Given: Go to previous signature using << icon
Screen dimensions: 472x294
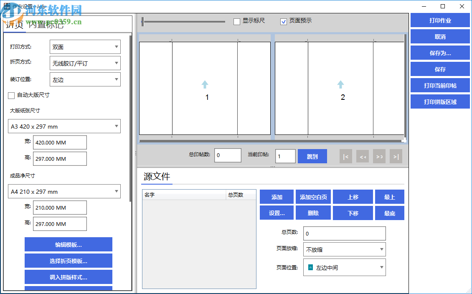Looking at the screenshot, I should [363, 156].
